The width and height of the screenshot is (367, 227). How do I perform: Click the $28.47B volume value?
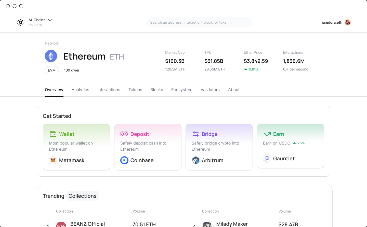[288, 224]
